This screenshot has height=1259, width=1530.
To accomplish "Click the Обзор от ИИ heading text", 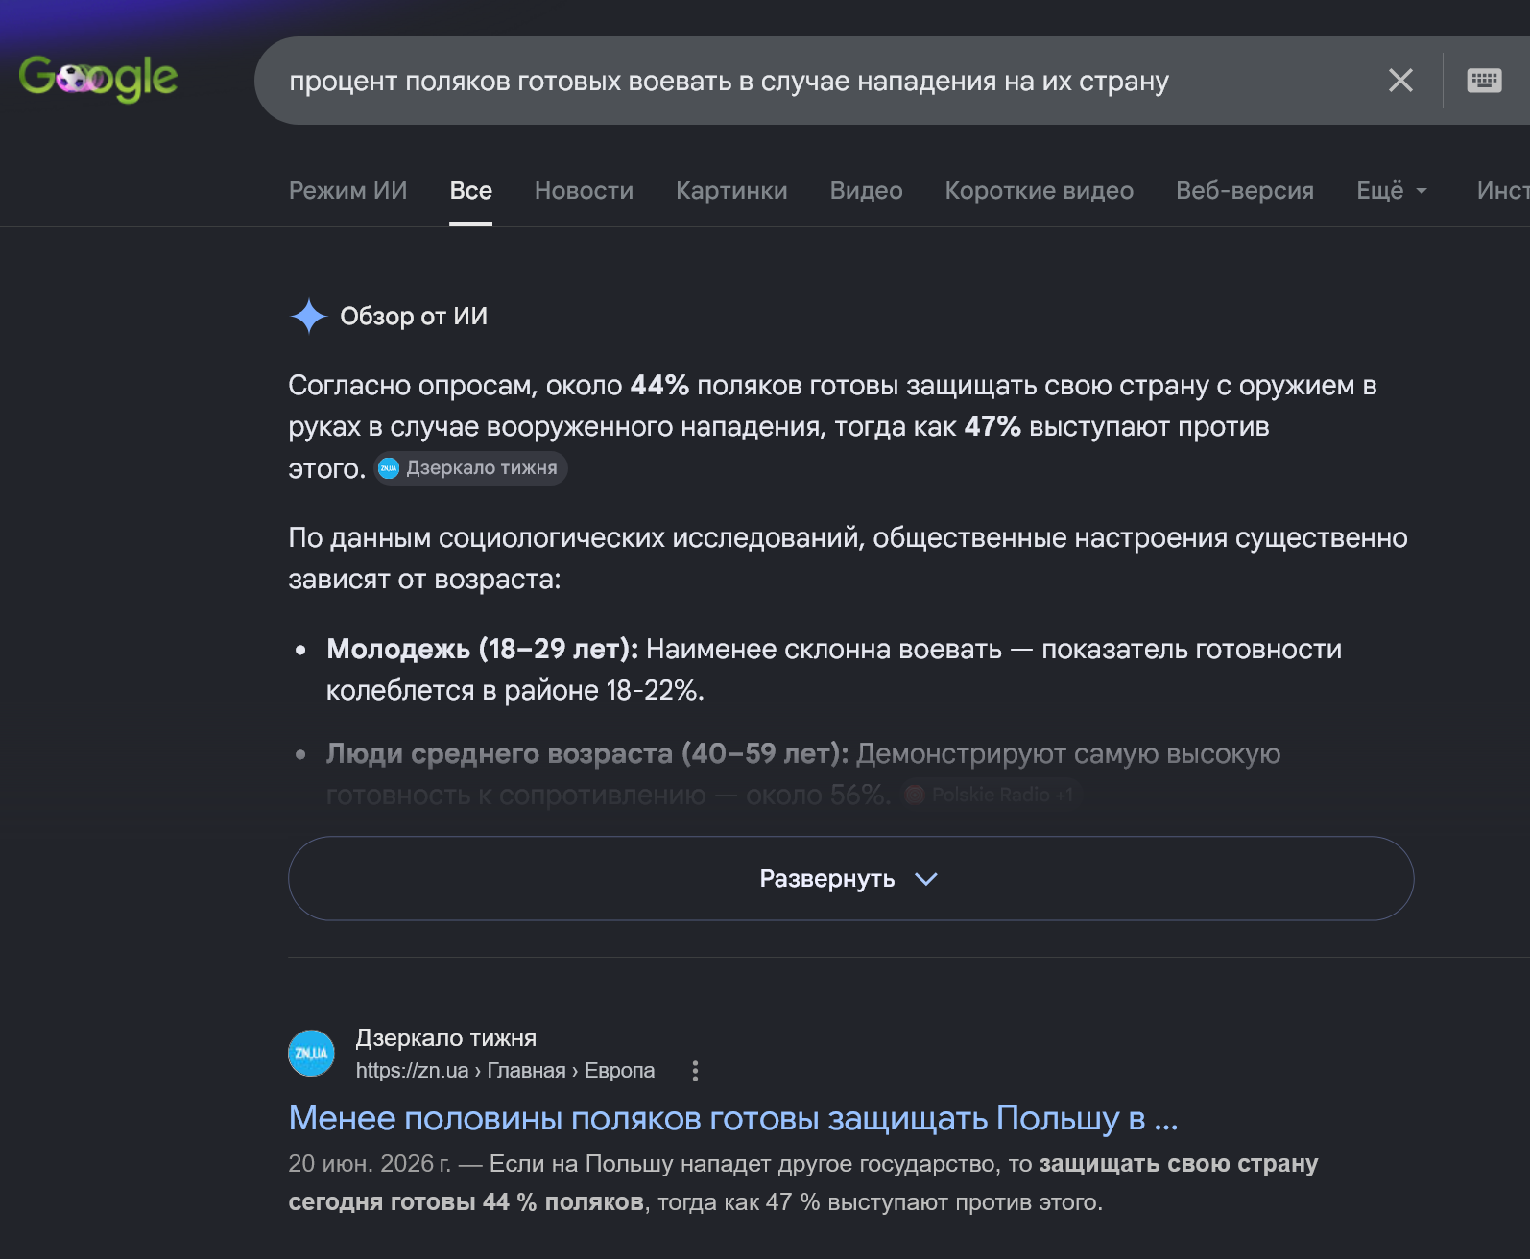I will 414,316.
